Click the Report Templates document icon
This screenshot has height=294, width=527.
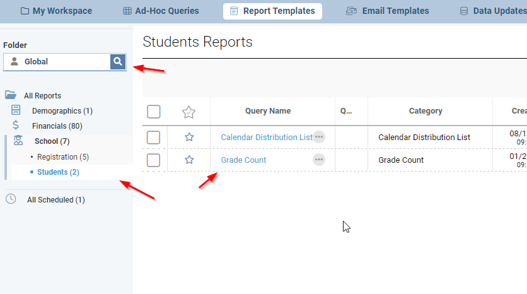click(x=234, y=11)
